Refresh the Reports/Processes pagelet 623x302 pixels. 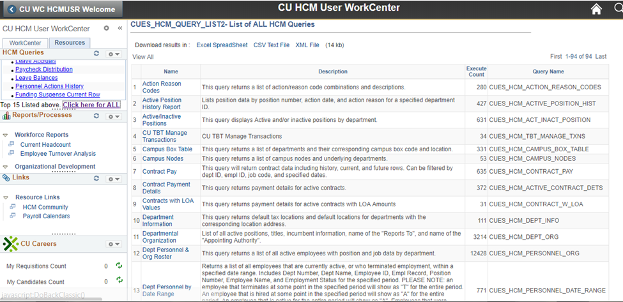(96, 116)
